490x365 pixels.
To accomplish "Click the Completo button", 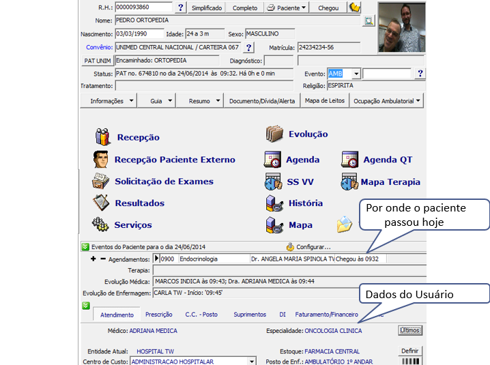I will coord(245,8).
